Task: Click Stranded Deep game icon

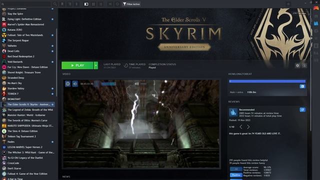Action: pos(4,78)
